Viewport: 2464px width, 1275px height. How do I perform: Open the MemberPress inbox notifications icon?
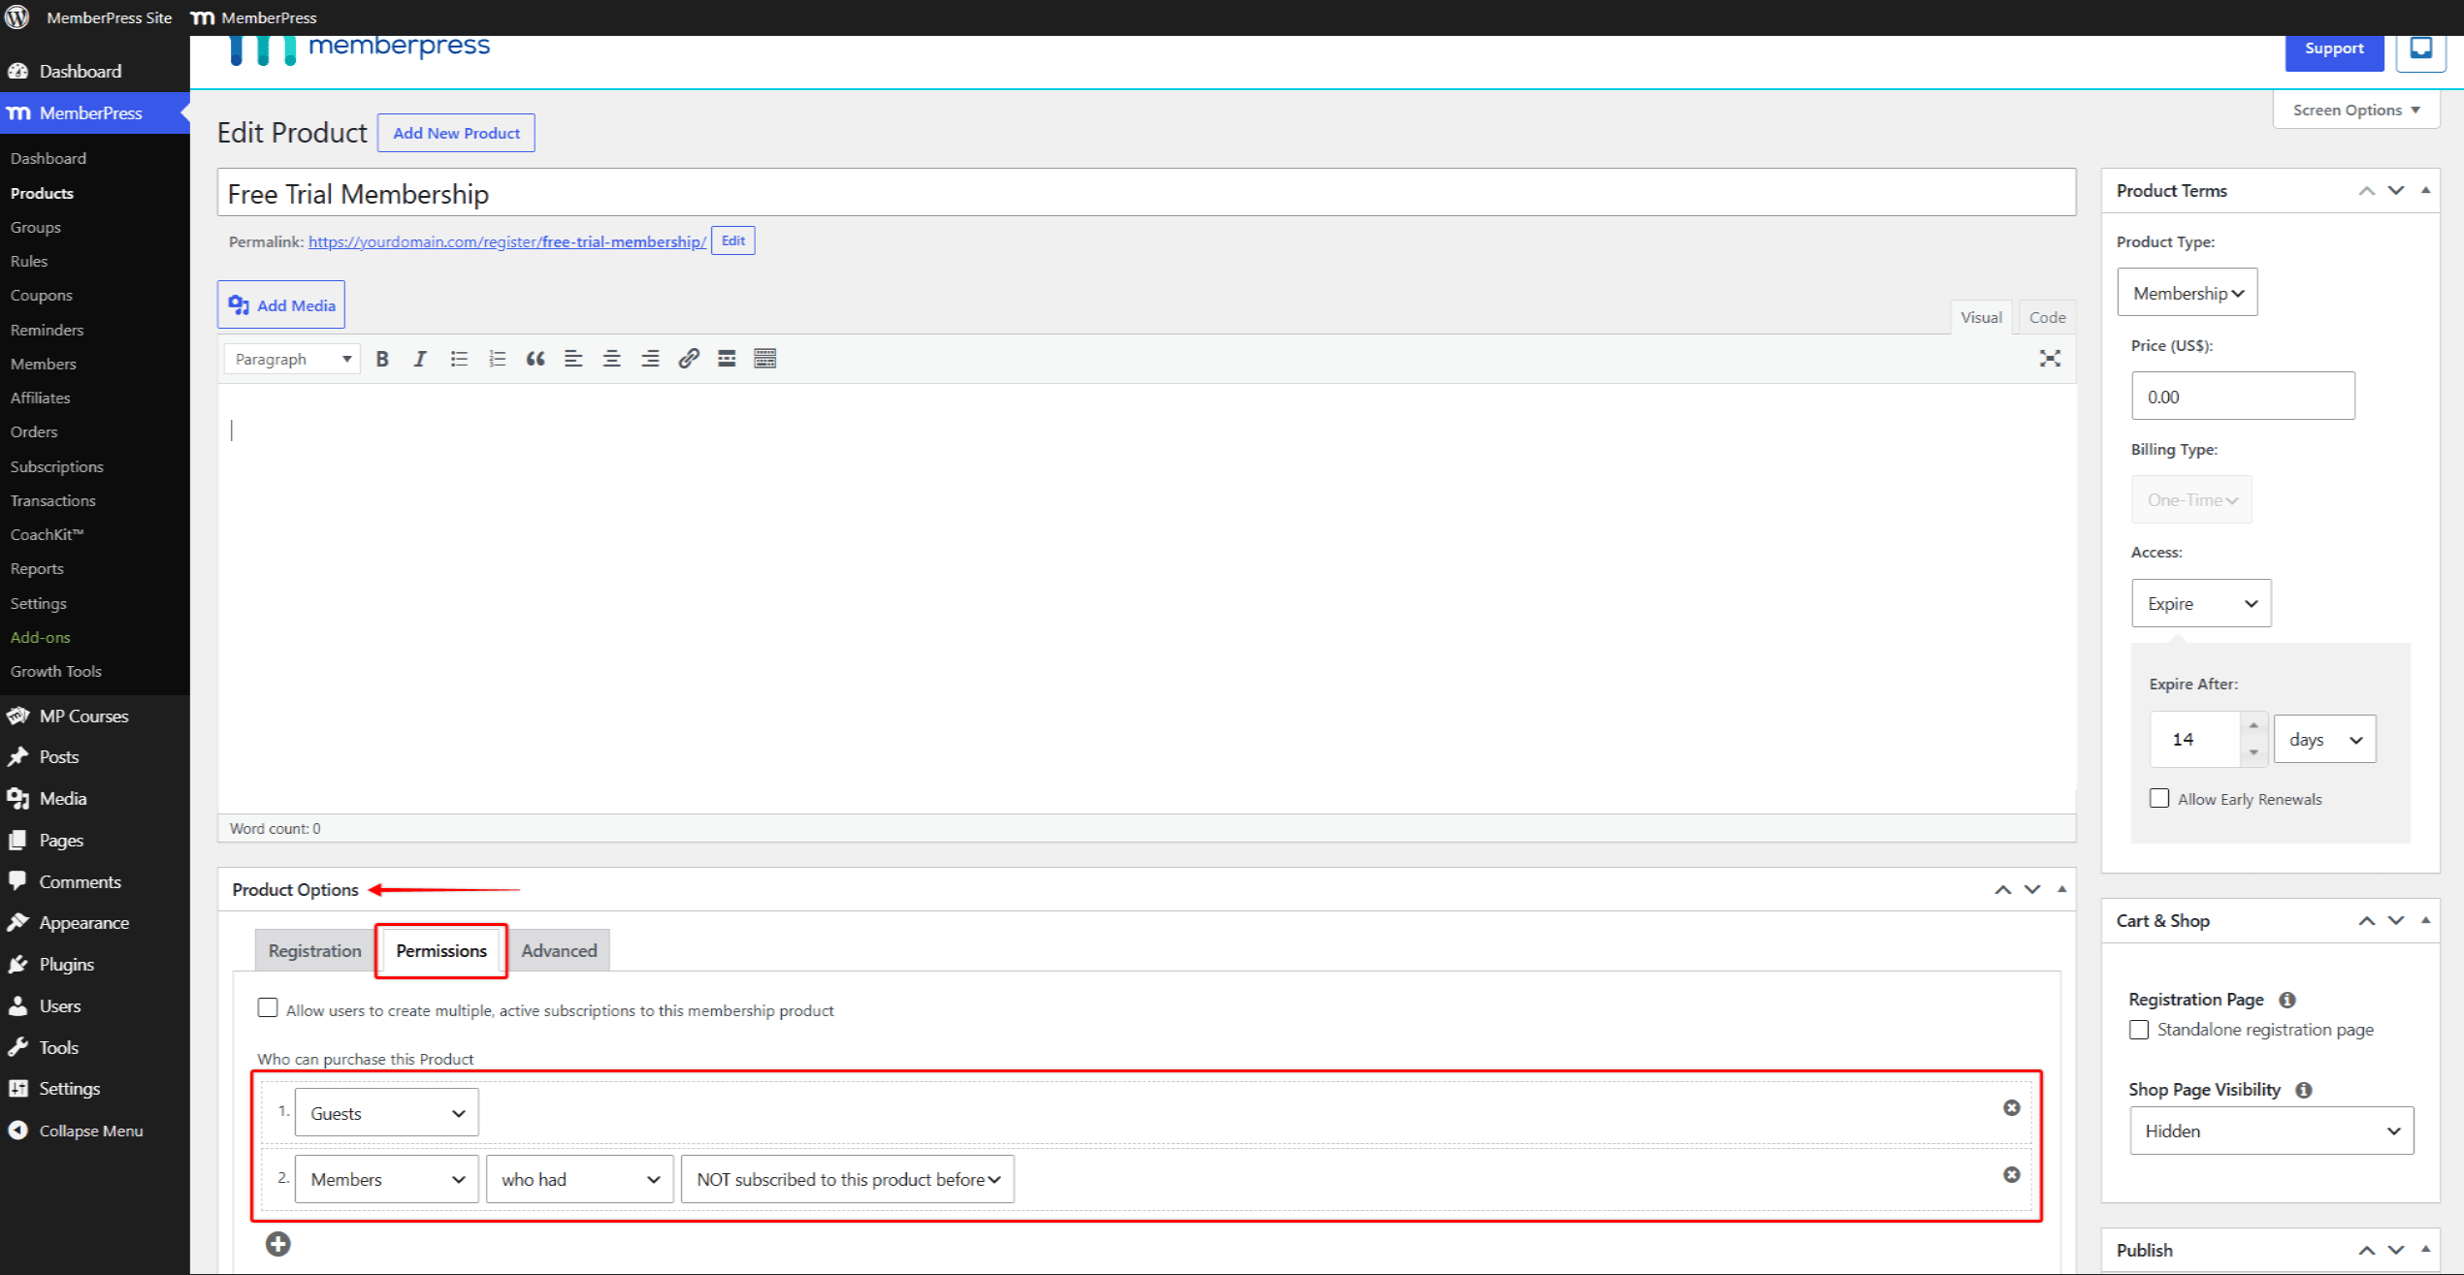2421,48
